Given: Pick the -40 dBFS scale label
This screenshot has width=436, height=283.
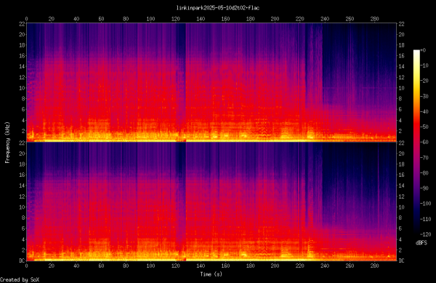Looking at the screenshot, I should [x=424, y=111].
